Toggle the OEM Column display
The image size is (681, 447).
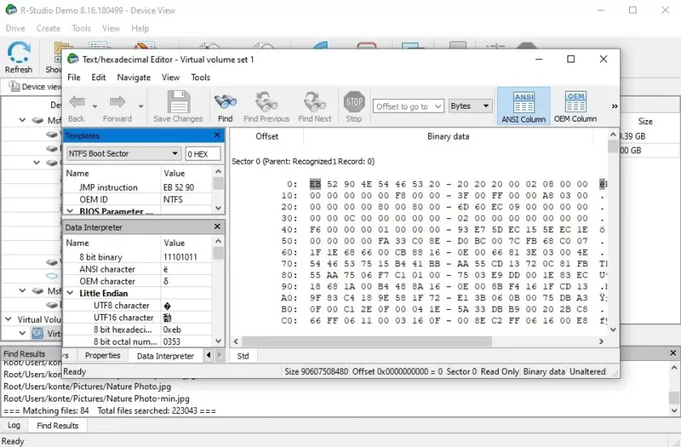576,106
